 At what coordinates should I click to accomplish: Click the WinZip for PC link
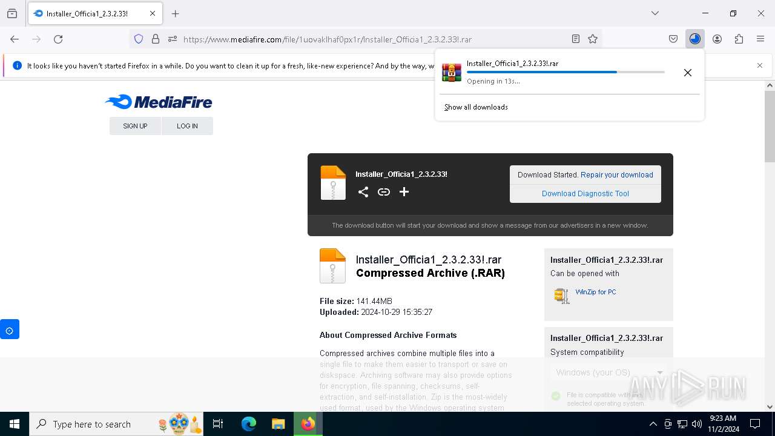pos(596,292)
